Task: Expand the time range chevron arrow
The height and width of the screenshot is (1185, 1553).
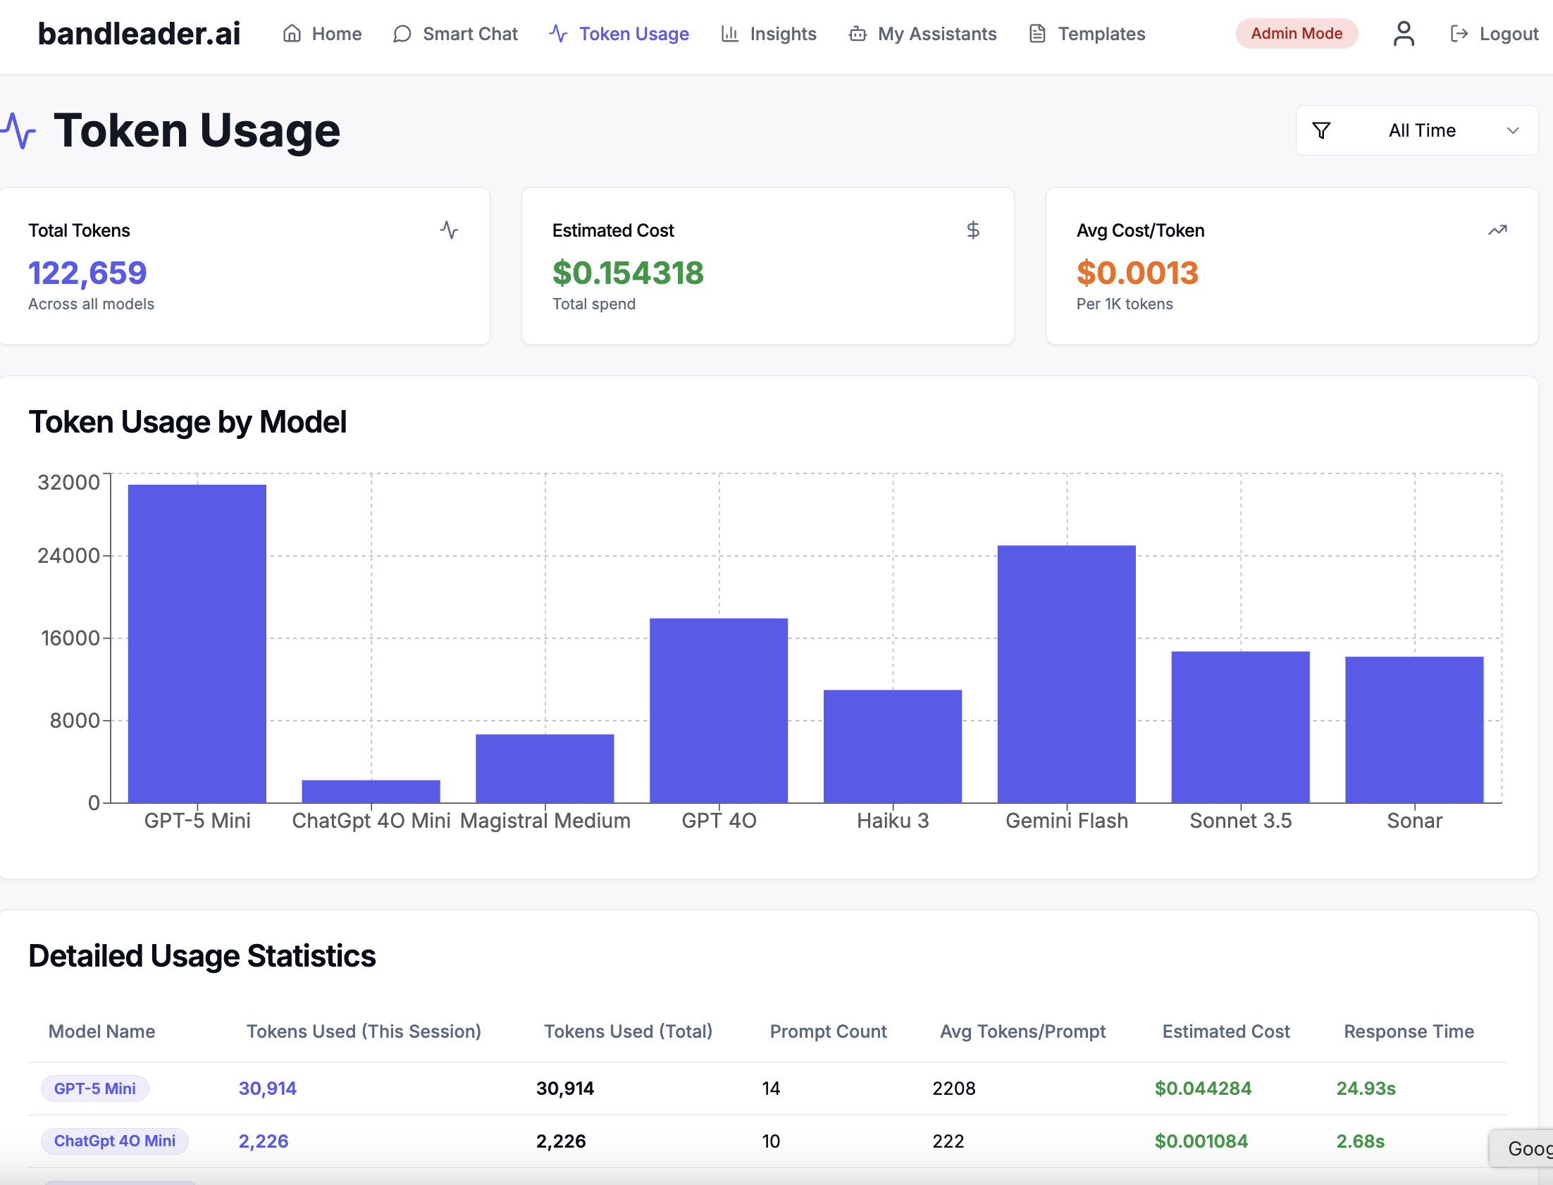Action: tap(1513, 130)
